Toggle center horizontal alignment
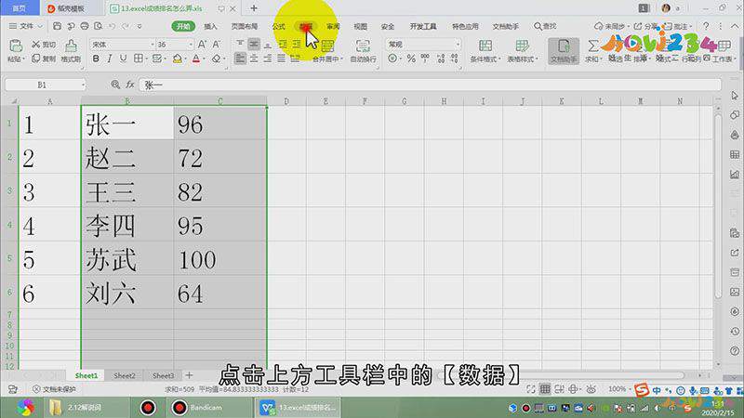Viewport: 744px width, 418px height. 254,59
